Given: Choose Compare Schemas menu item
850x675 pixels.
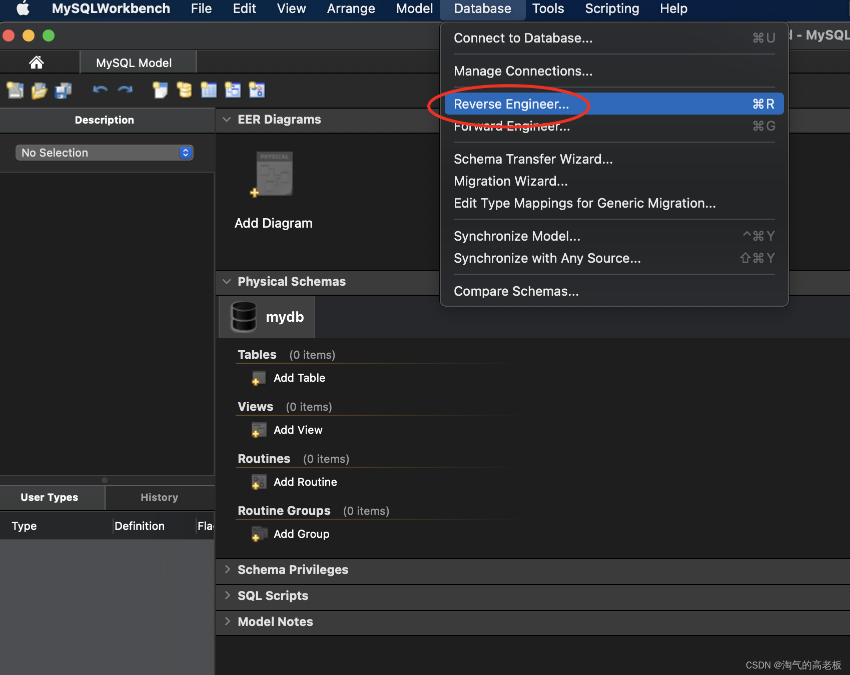Looking at the screenshot, I should pyautogui.click(x=614, y=291).
